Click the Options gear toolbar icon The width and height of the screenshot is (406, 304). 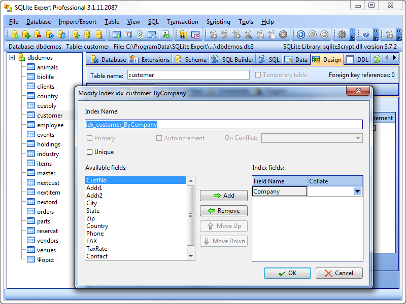click(342, 34)
